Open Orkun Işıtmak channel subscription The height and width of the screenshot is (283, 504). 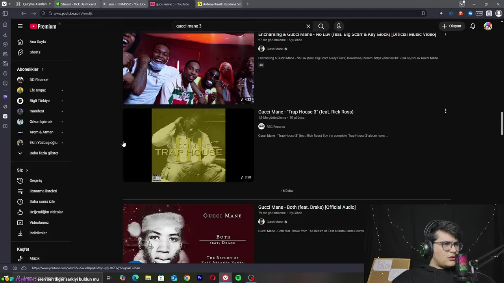[41, 122]
